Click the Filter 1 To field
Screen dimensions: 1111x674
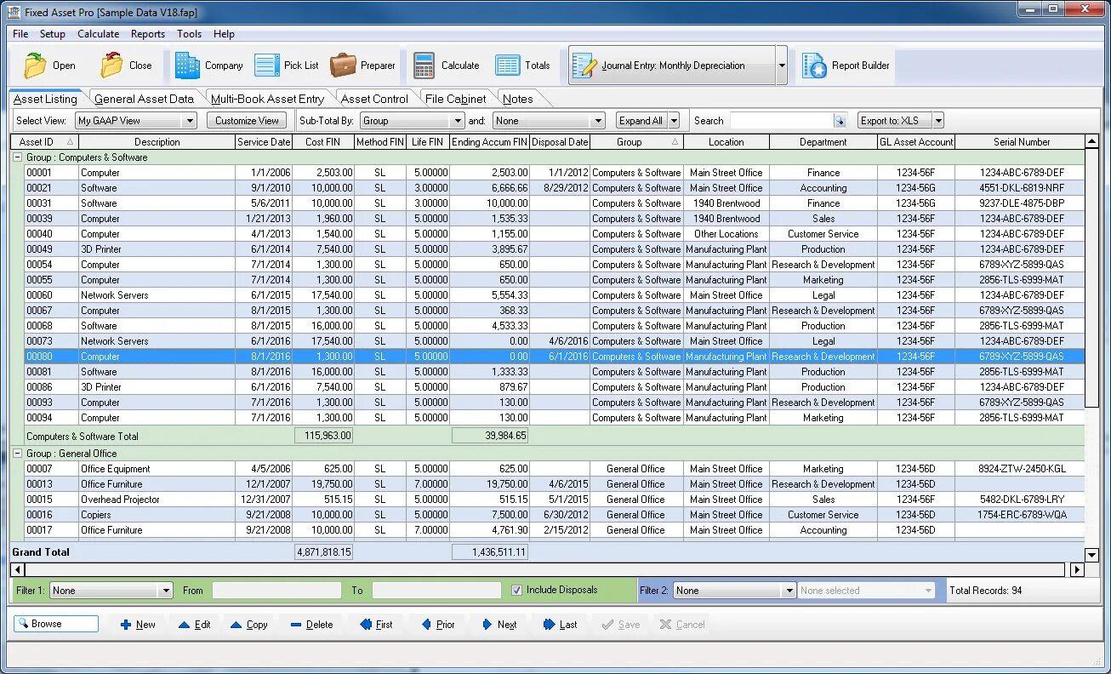(436, 591)
